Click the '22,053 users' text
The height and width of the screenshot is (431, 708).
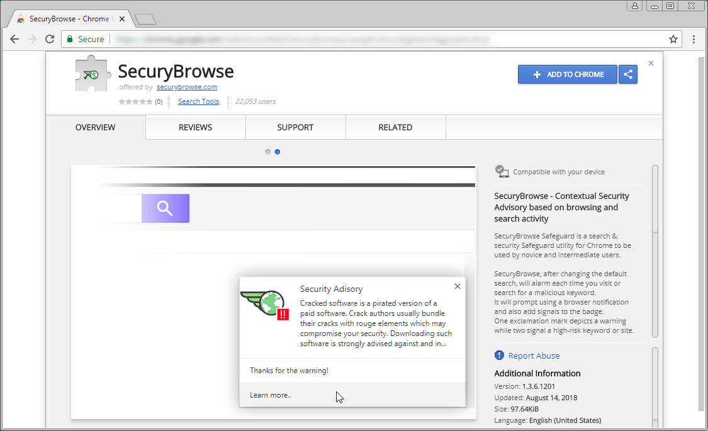(256, 101)
